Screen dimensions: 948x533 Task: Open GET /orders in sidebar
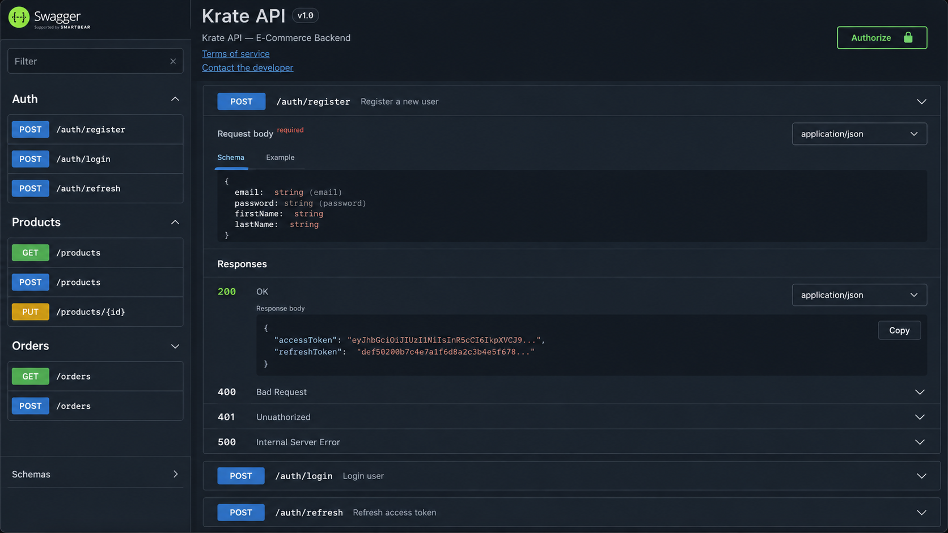coord(95,376)
